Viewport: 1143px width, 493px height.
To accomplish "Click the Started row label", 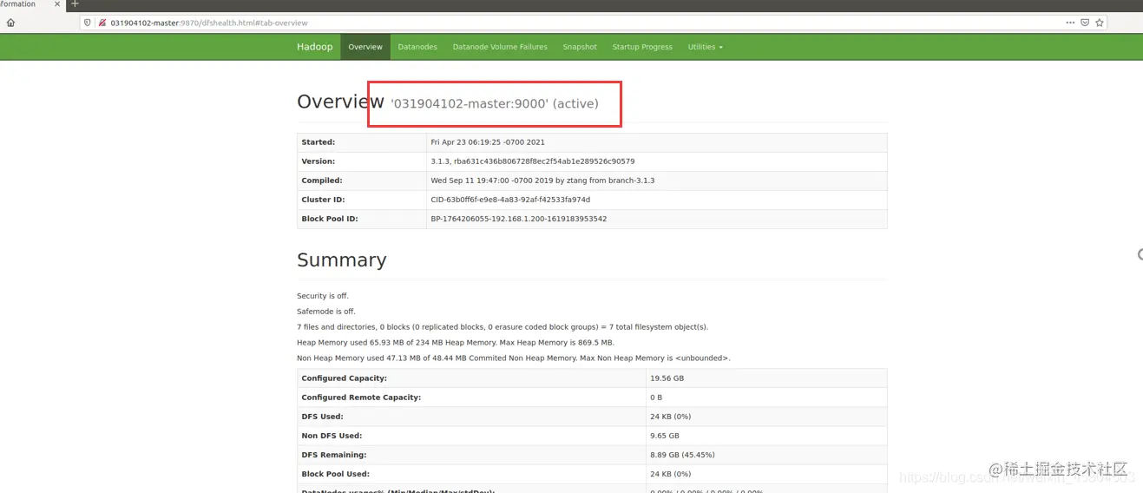I will [318, 142].
